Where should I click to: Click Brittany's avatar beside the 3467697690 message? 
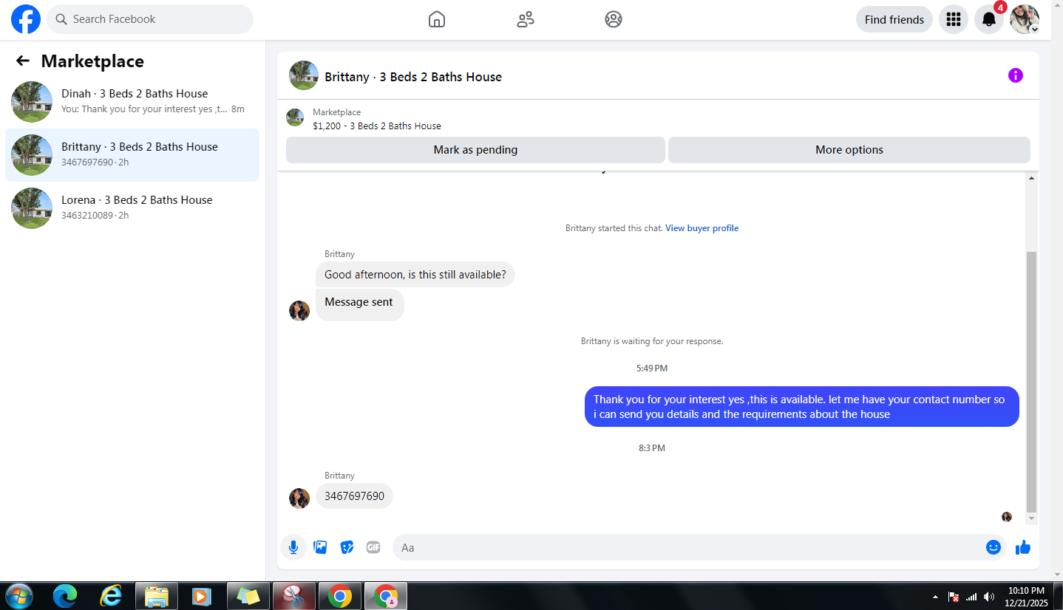pos(299,498)
